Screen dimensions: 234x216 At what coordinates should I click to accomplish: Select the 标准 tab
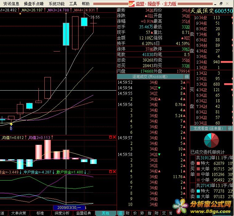coord(40,213)
